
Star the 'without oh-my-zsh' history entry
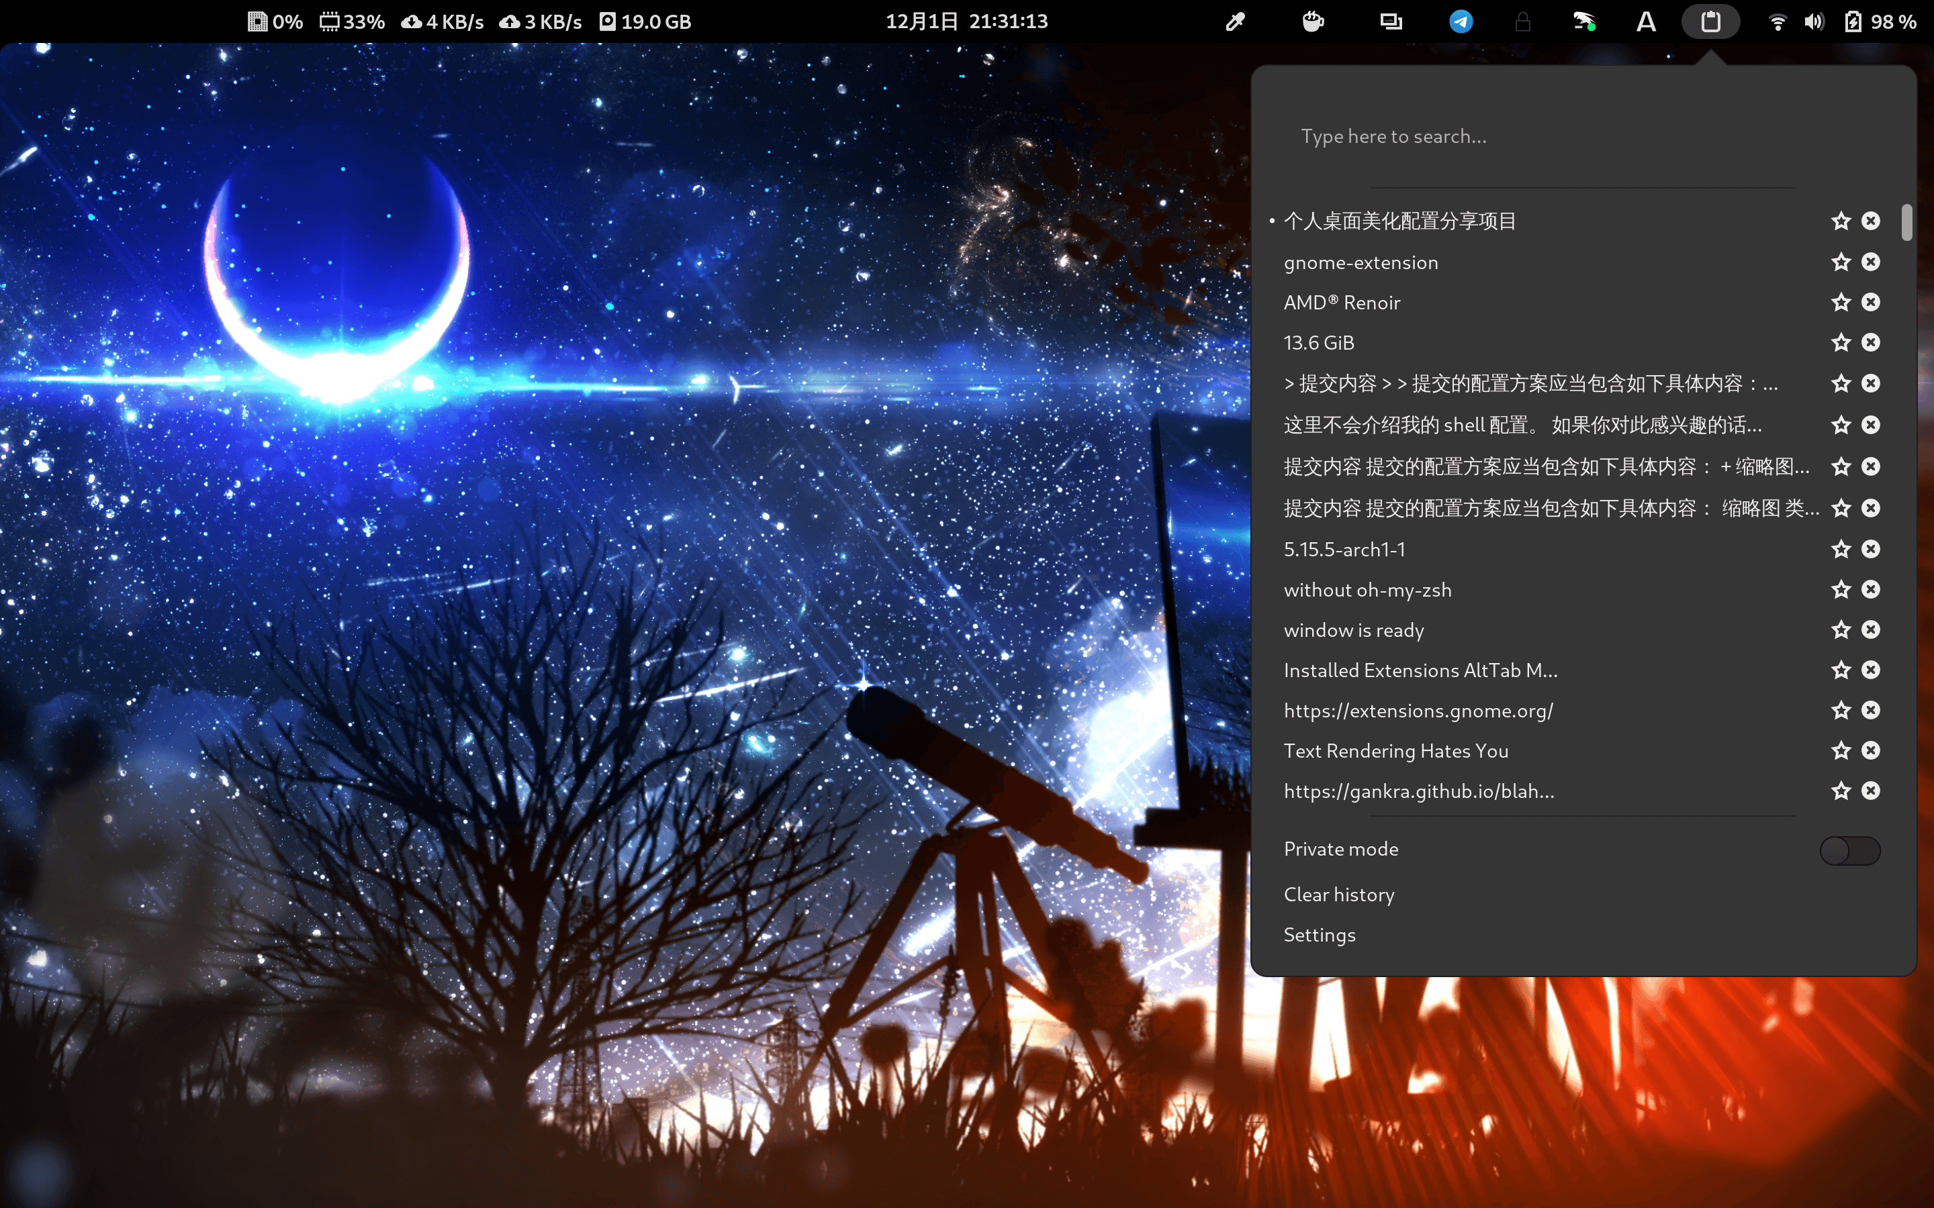tap(1841, 589)
